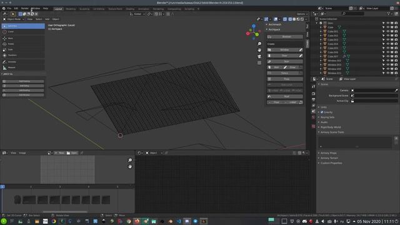The image size is (400, 225).
Task: Select the Rotate tool
Action: pos(23,44)
